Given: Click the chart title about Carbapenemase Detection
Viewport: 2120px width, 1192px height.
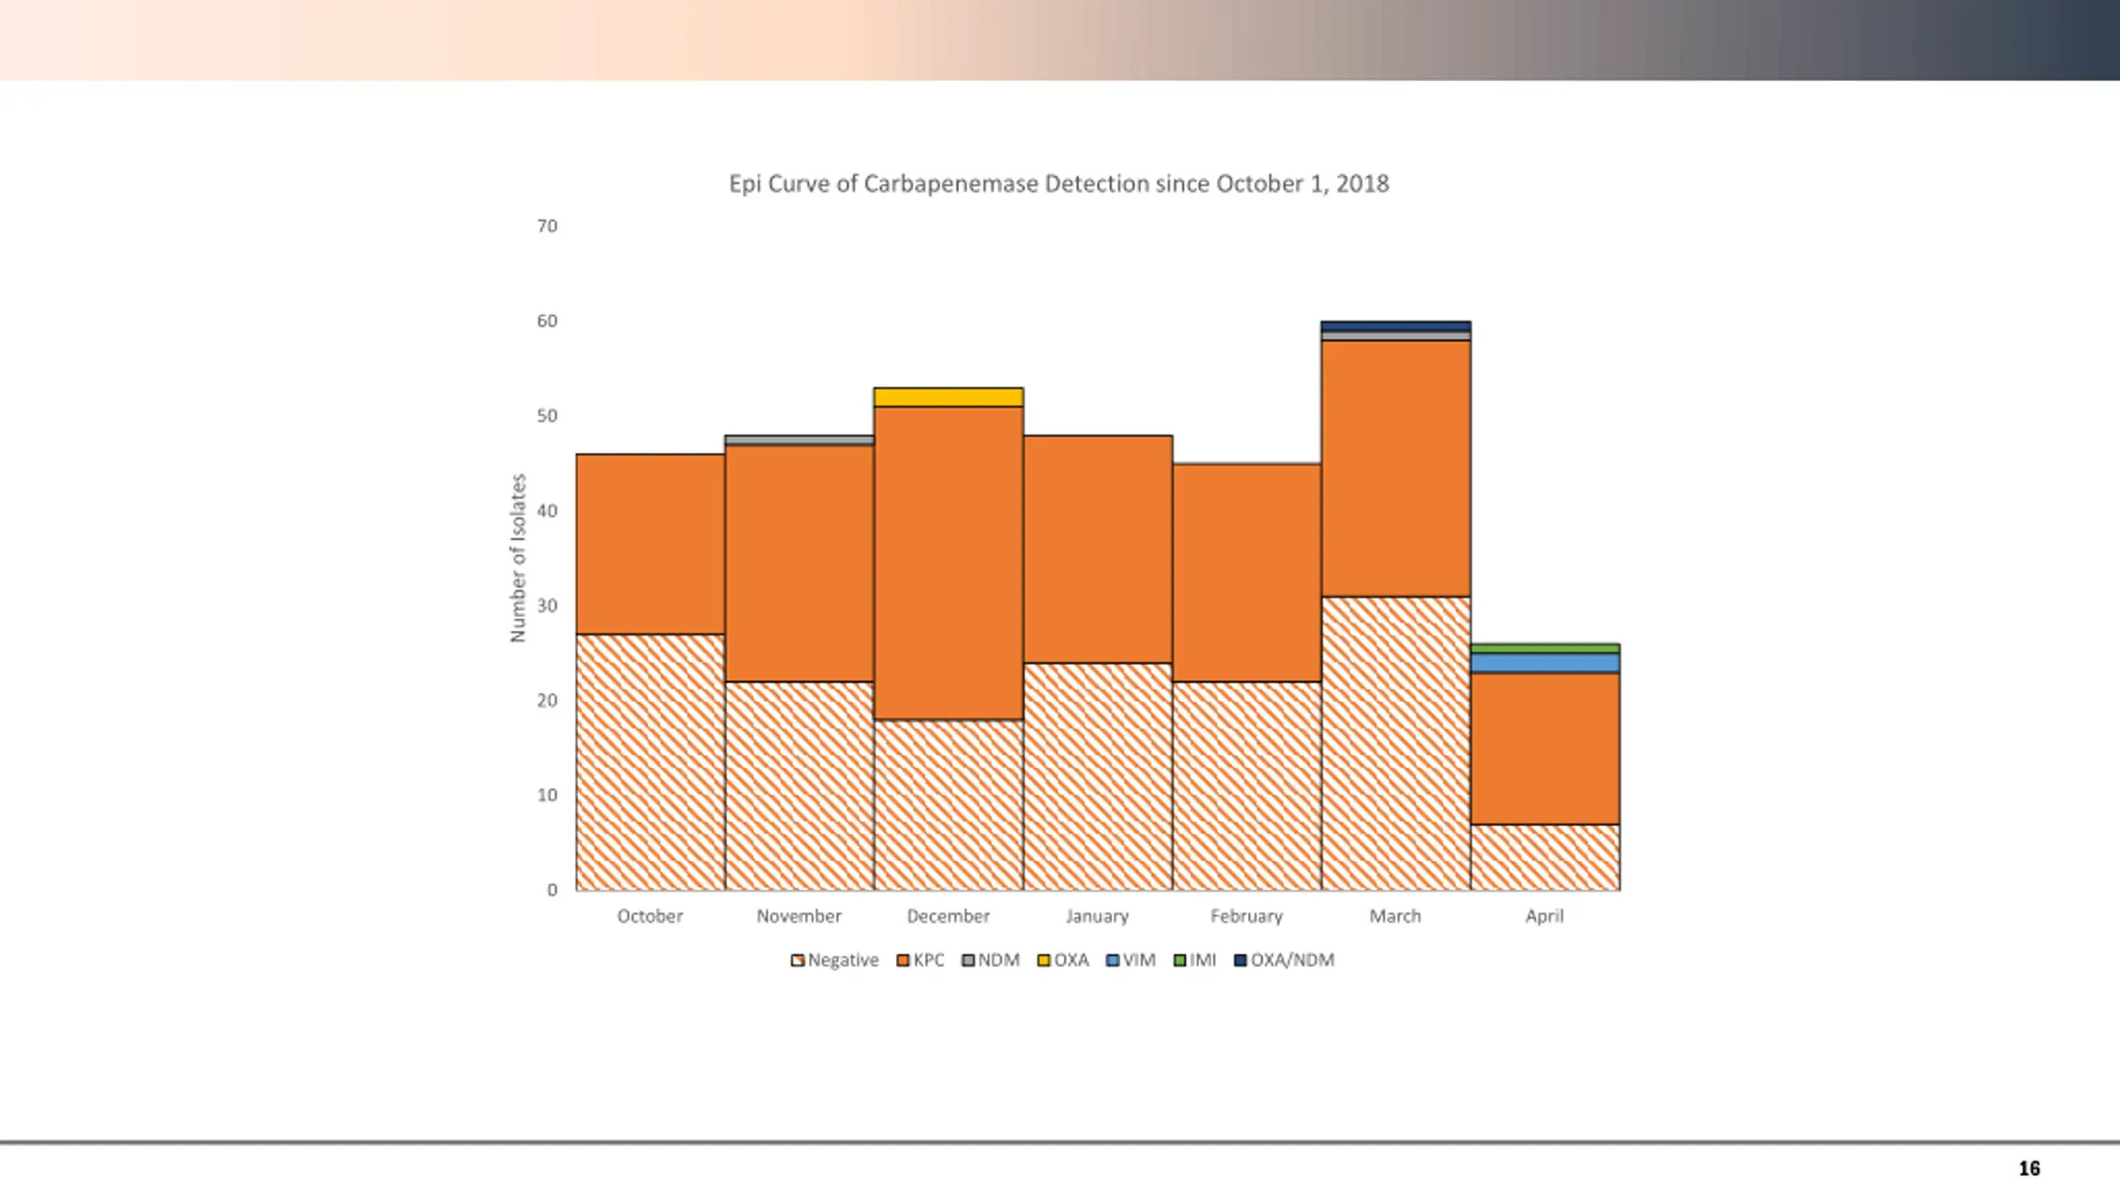Looking at the screenshot, I should [1058, 184].
